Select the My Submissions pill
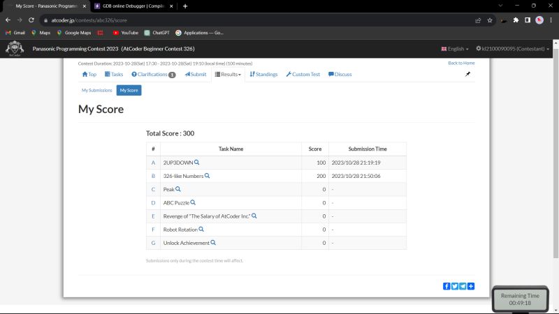 pyautogui.click(x=96, y=90)
